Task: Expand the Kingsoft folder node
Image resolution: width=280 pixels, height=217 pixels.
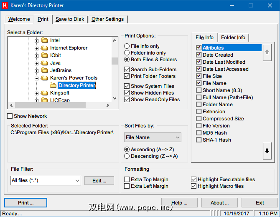Action: coord(36,93)
